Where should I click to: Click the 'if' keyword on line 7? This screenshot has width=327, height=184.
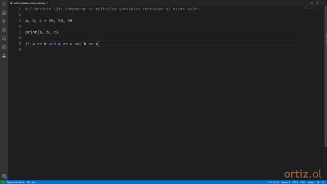point(28,43)
